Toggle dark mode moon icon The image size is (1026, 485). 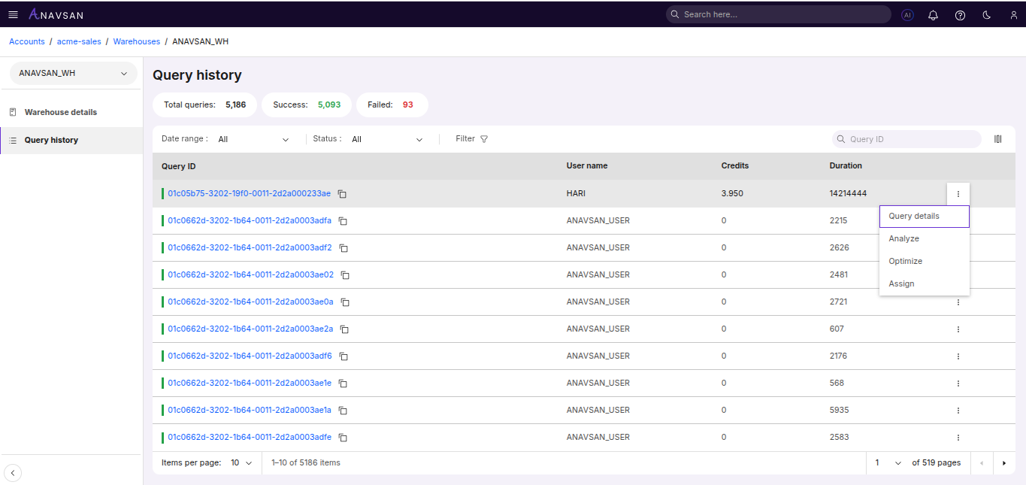987,14
